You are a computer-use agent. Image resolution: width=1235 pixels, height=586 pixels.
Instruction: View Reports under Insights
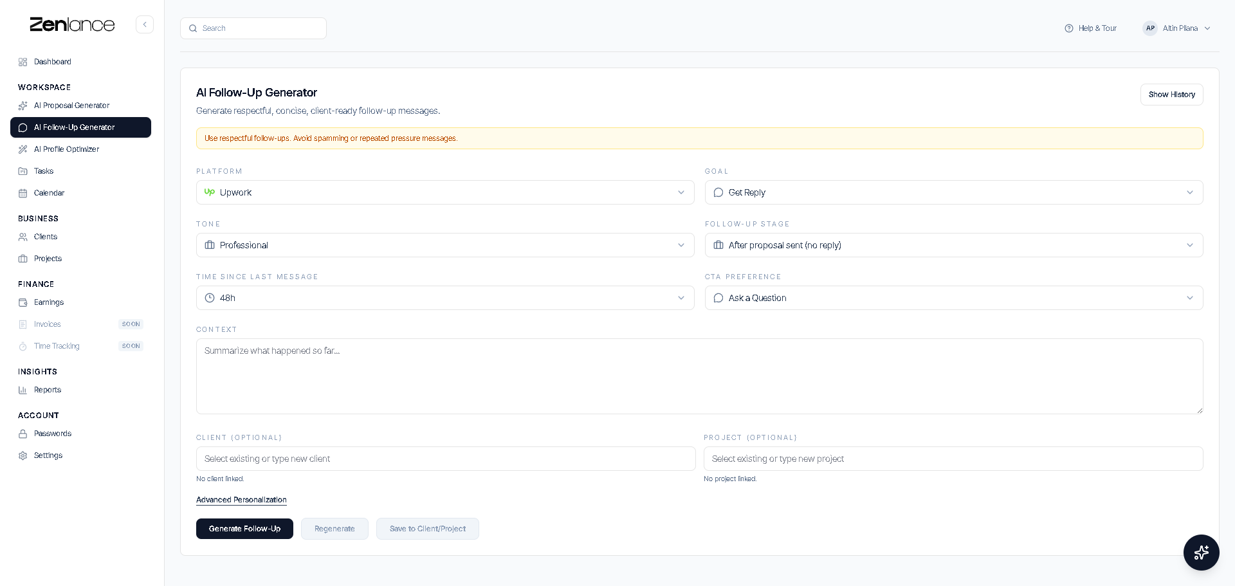48,390
